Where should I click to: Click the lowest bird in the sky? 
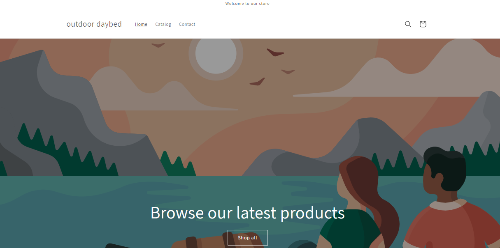257,82
